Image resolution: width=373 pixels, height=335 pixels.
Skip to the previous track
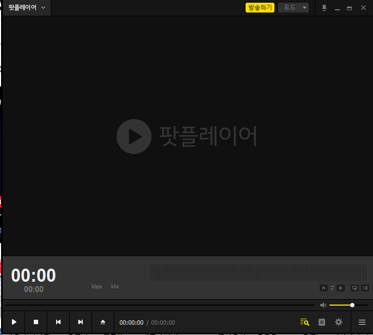(58, 322)
